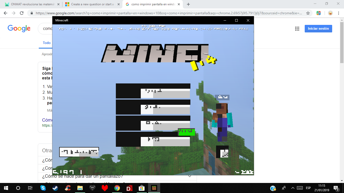Image resolution: width=344 pixels, height=193 pixels.
Task: Open the People tray icon
Action: point(284,188)
